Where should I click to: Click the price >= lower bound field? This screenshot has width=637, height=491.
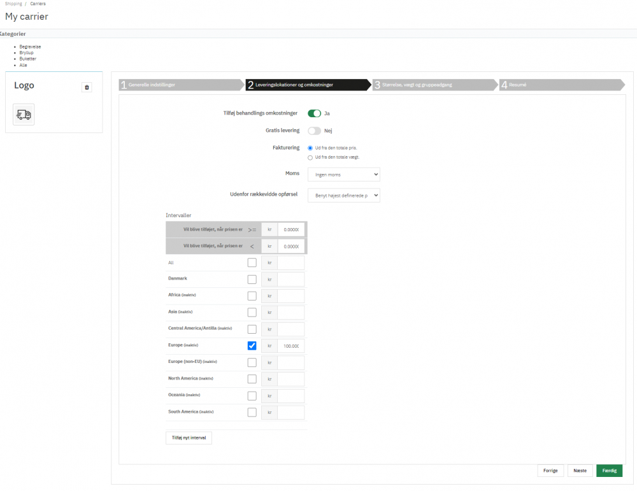291,229
